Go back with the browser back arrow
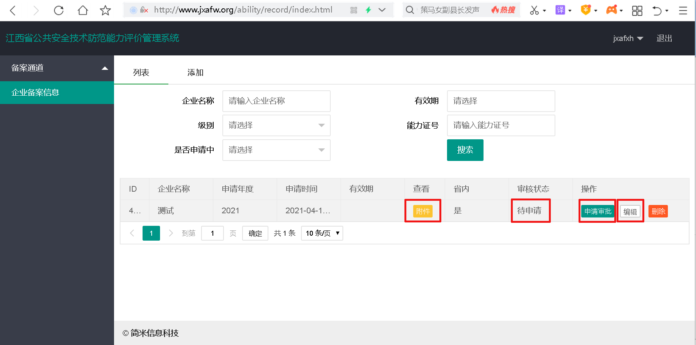The image size is (696, 345). [13, 10]
